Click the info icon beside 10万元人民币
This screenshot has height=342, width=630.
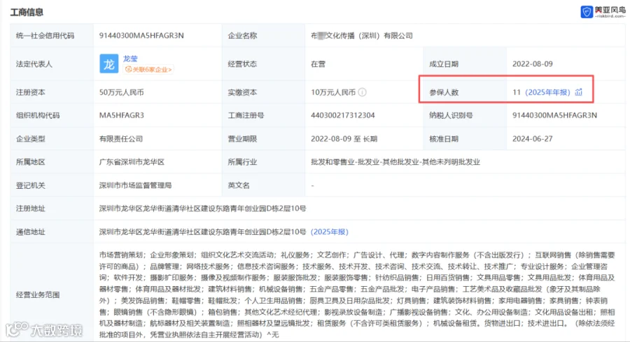click(x=362, y=92)
